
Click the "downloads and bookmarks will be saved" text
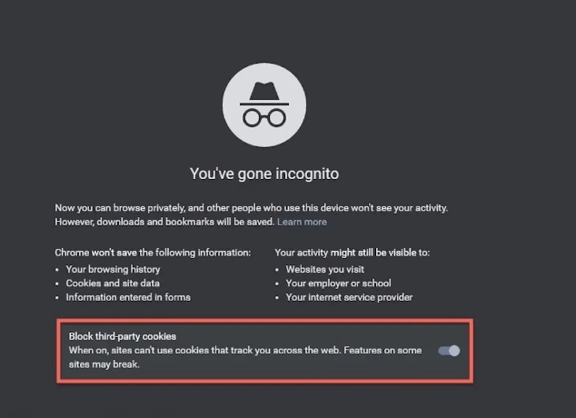[x=182, y=222]
